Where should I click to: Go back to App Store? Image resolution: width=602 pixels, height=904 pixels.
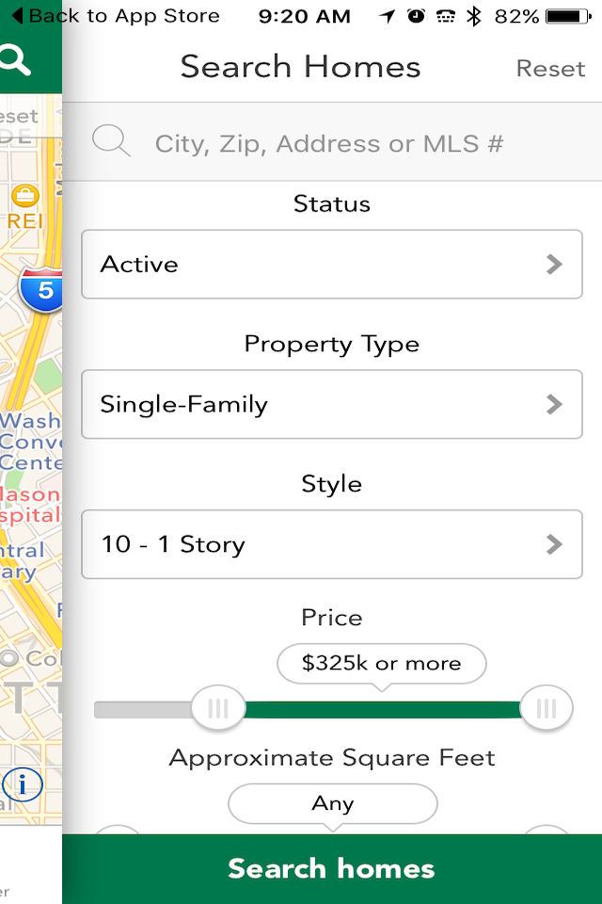[x=116, y=16]
